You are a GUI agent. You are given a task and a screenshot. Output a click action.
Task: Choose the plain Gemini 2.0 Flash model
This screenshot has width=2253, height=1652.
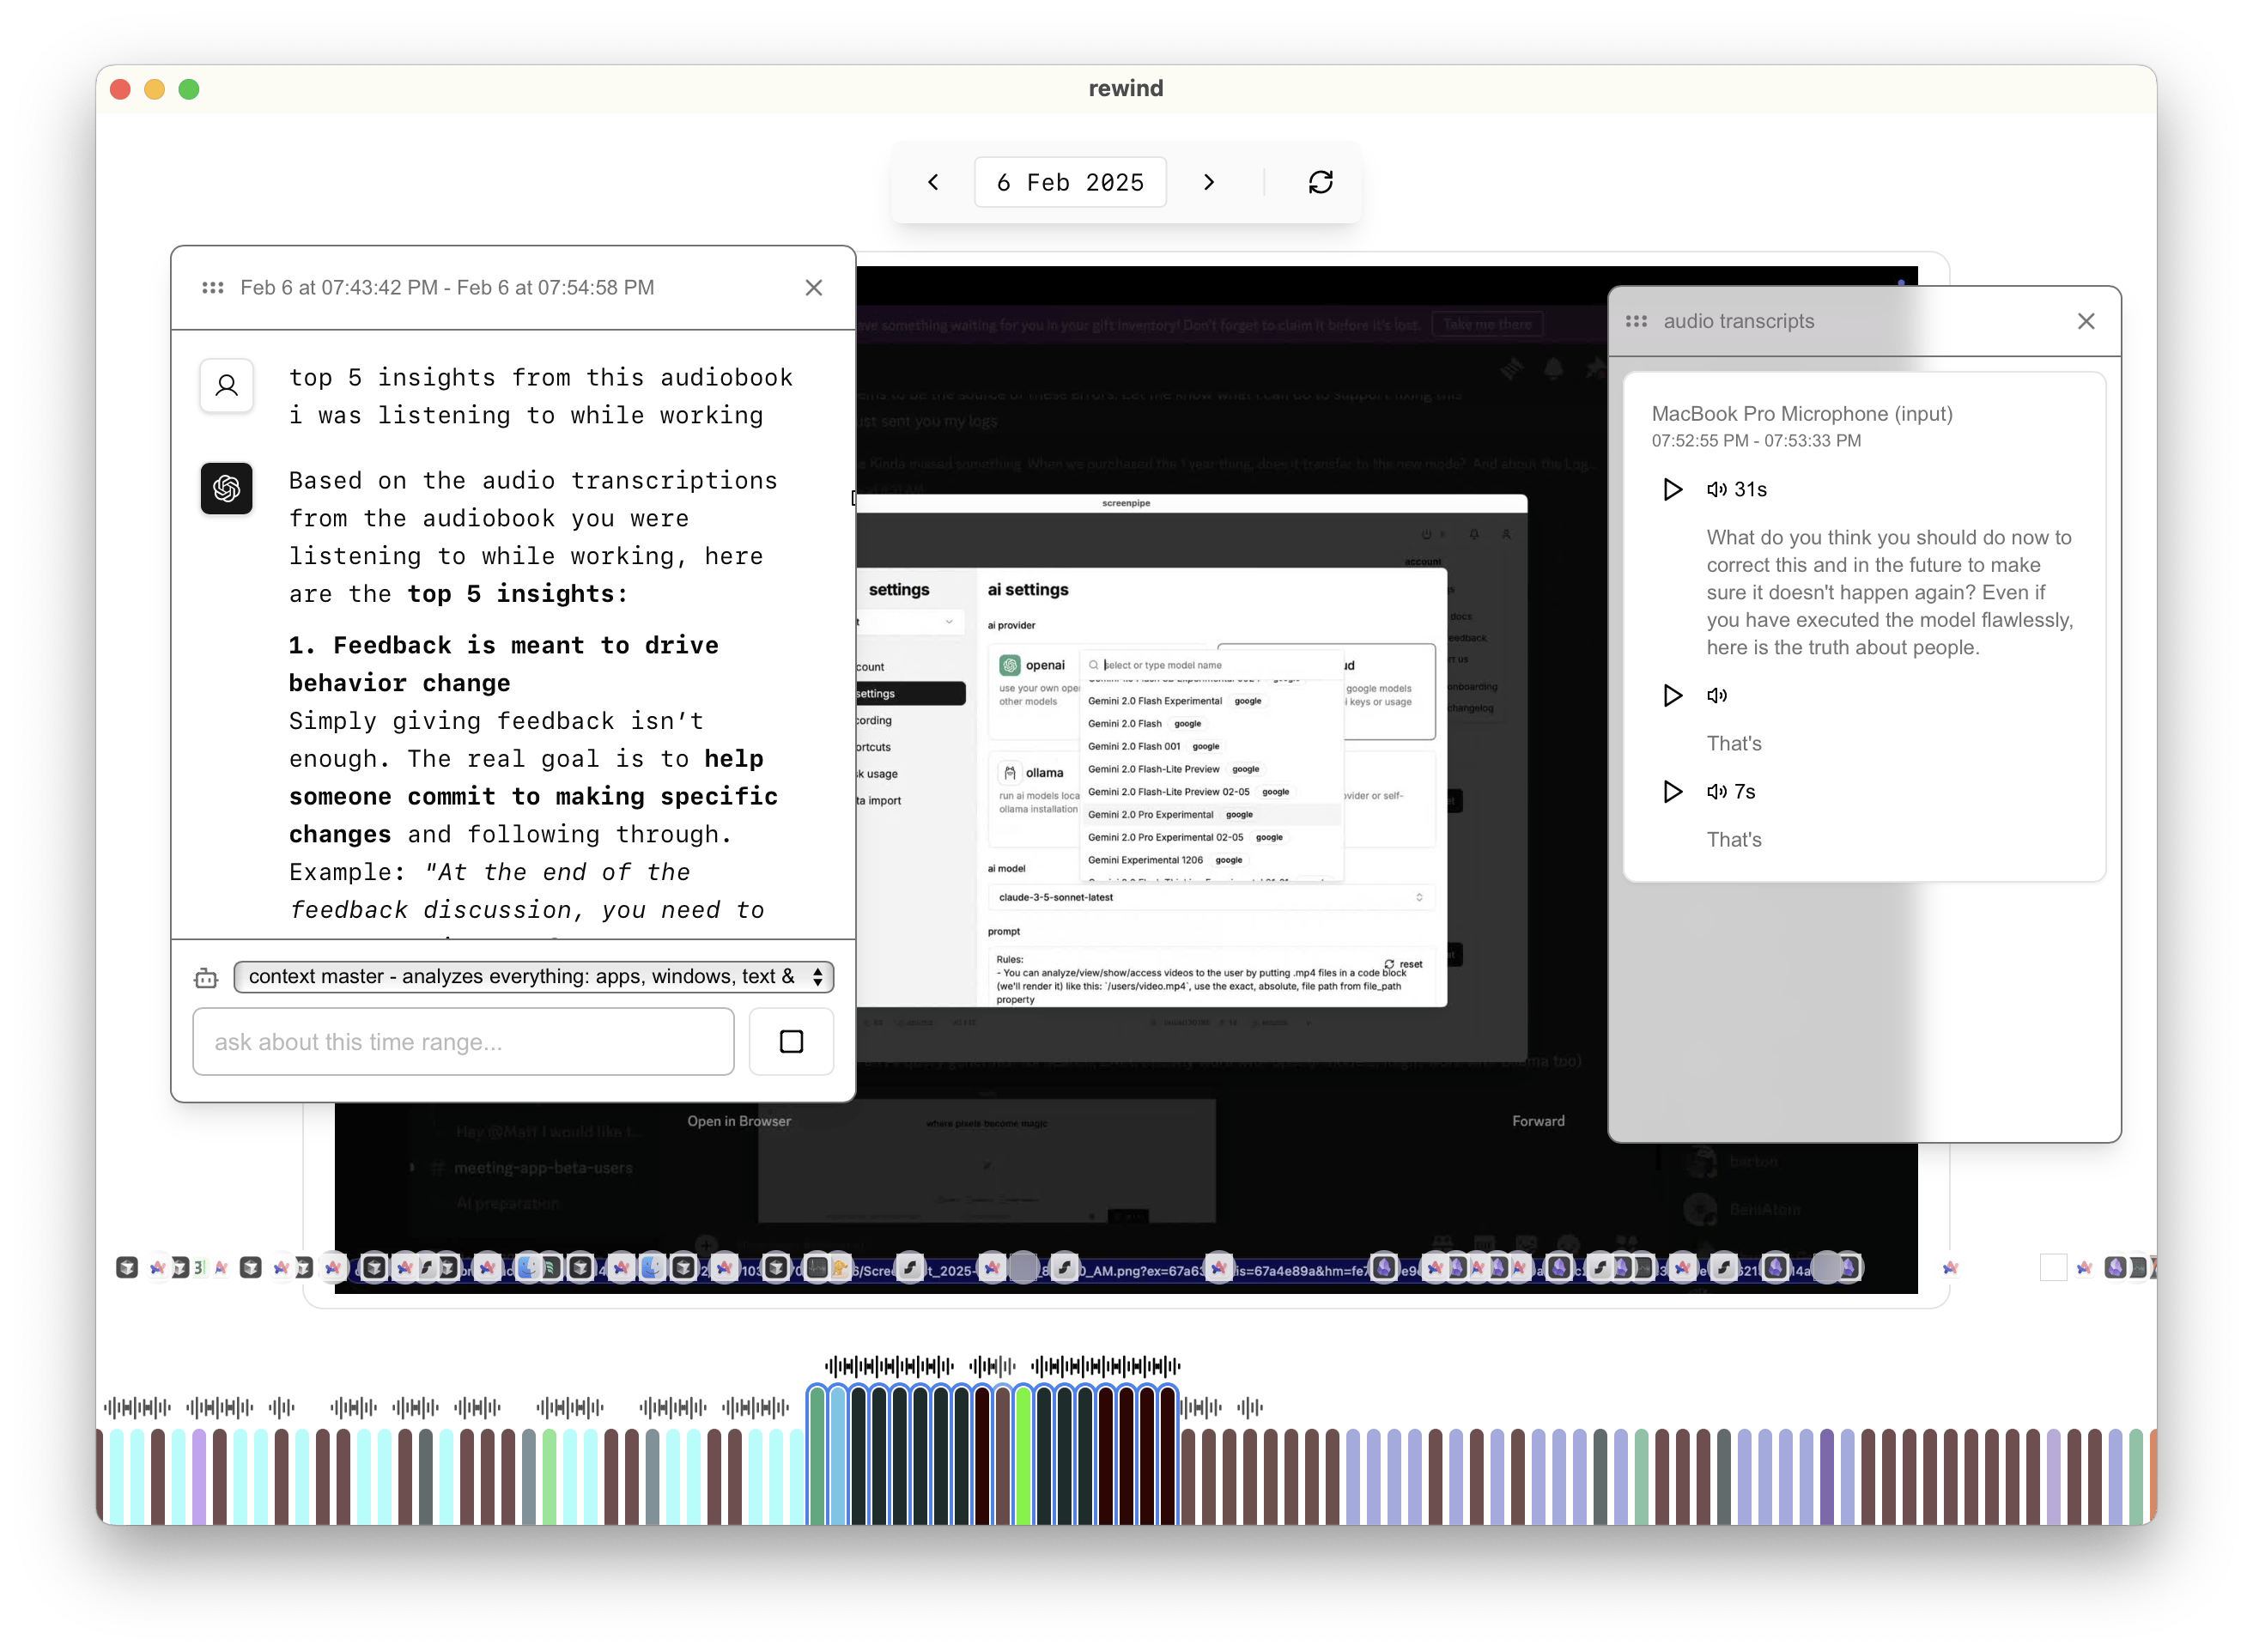pyautogui.click(x=1212, y=724)
